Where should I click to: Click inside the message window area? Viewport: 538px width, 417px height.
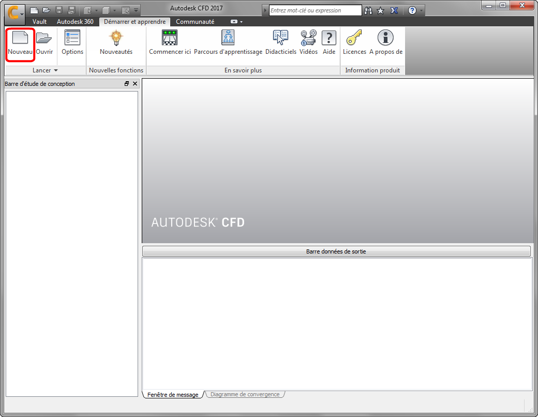337,324
